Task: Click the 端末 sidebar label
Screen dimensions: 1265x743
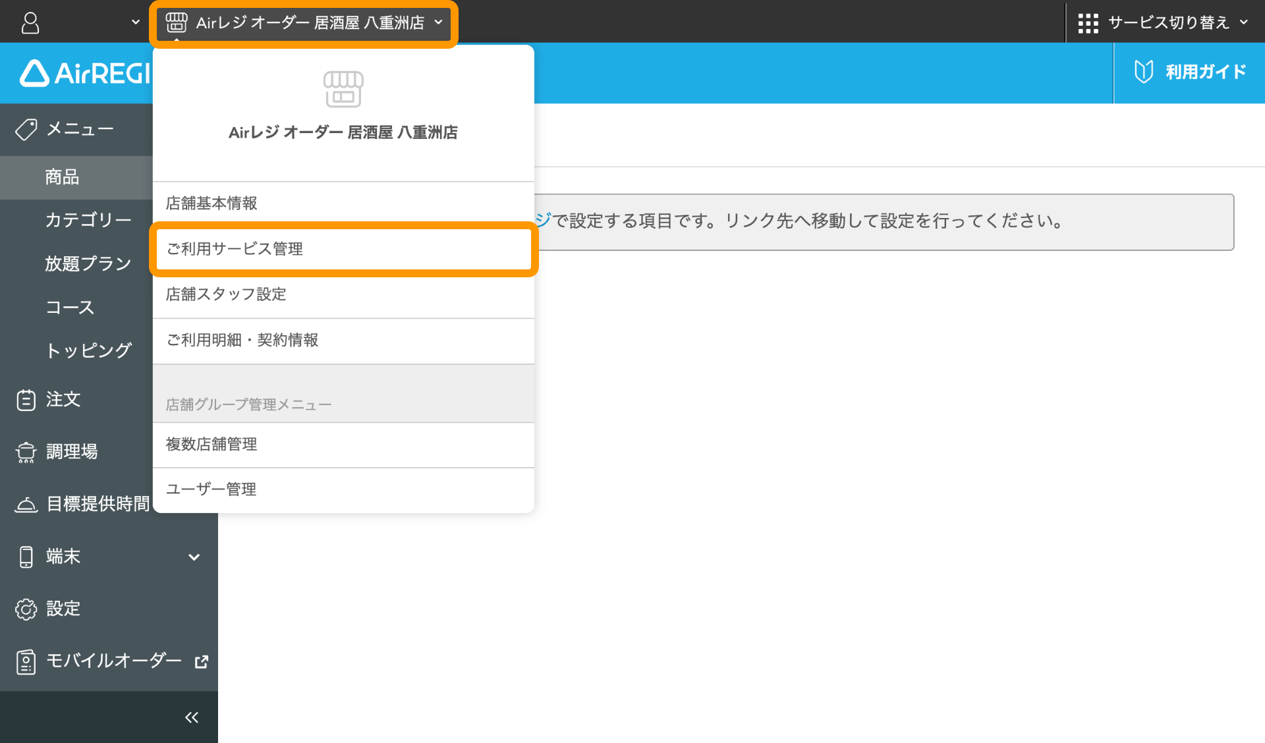Action: tap(63, 557)
